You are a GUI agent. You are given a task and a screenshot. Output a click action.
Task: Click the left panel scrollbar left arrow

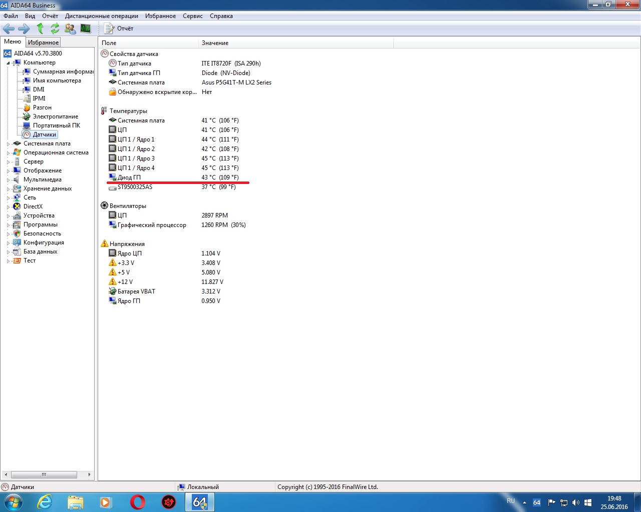click(x=6, y=474)
